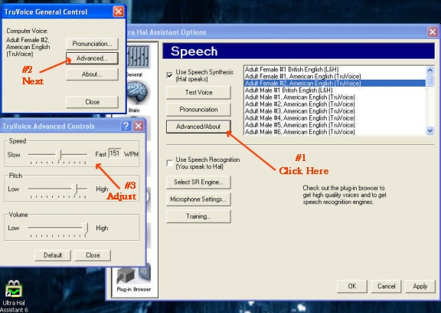Click the Pitch slider handle
This screenshot has height=313, width=441.
pyautogui.click(x=74, y=189)
